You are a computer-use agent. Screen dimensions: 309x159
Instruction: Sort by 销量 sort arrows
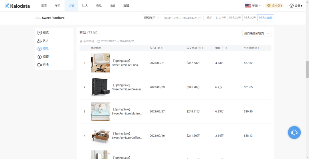coord(226,48)
